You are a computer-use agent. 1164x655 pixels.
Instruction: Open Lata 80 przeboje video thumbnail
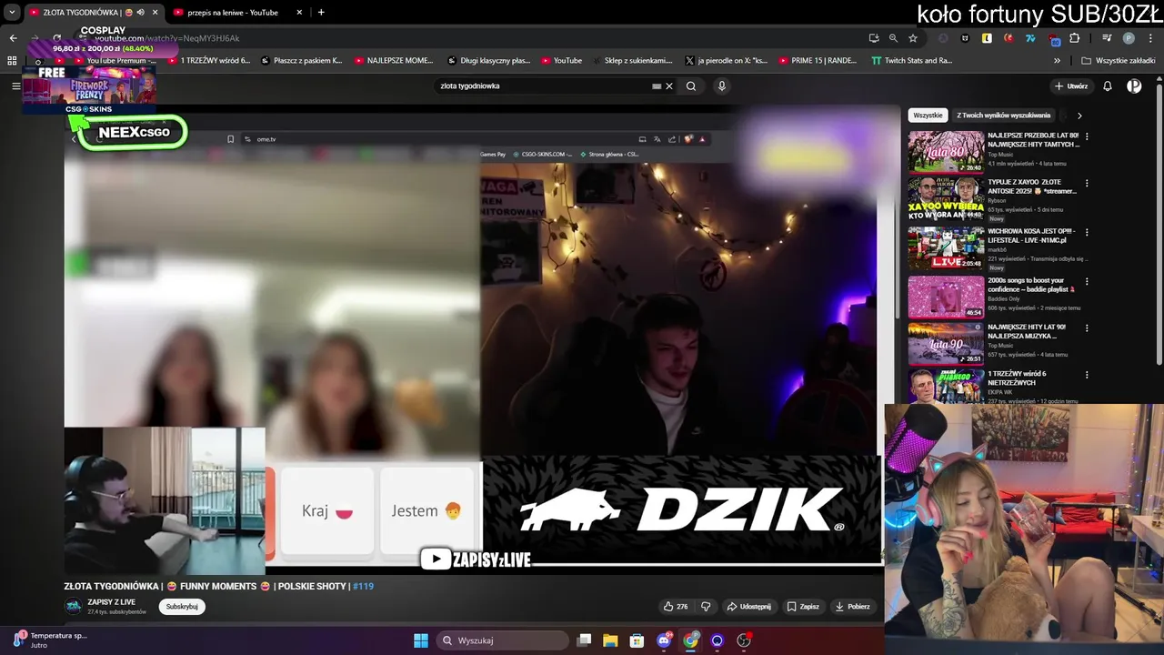coord(946,151)
